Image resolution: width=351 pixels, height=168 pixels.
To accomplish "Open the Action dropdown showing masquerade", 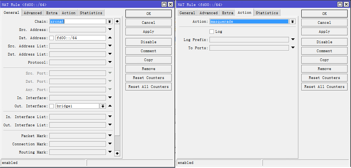I will click(x=292, y=22).
